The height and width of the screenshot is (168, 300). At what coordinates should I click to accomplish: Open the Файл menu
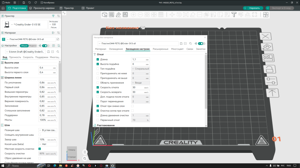click(6, 3)
